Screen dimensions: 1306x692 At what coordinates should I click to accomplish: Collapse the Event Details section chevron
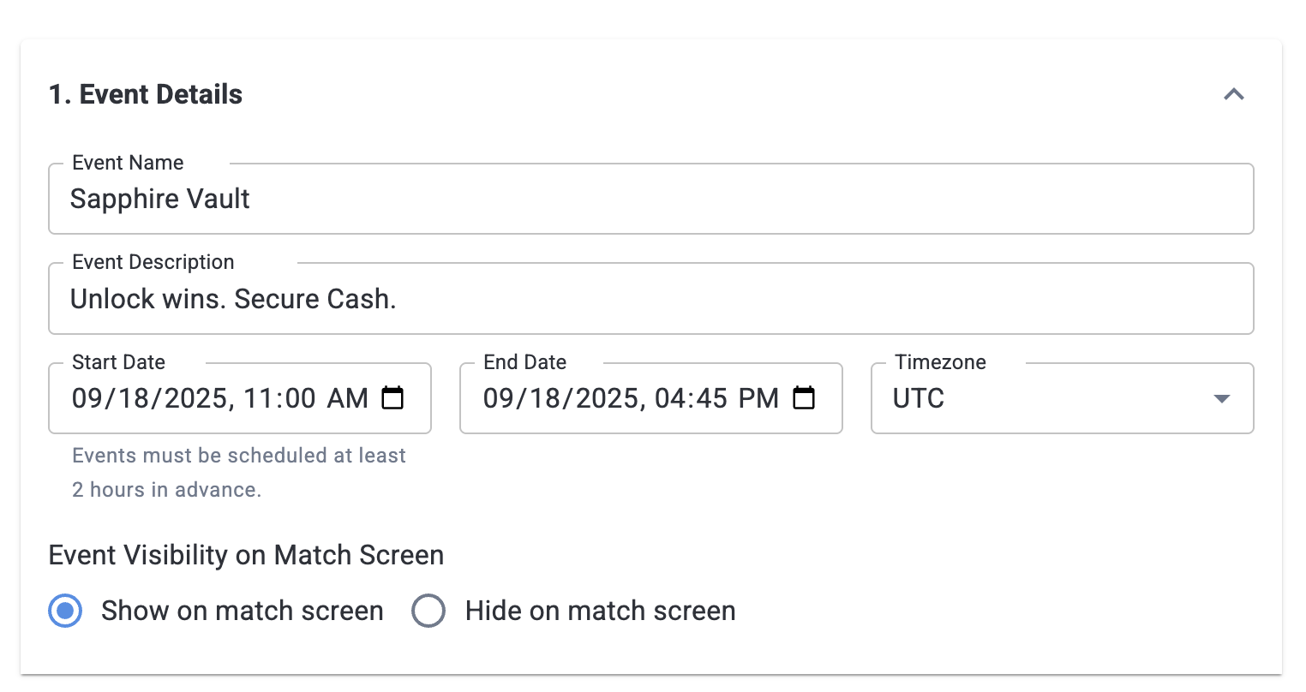1233,94
